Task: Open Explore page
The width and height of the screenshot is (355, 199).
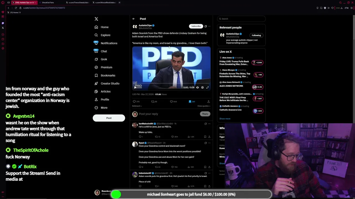Action: pos(102,35)
